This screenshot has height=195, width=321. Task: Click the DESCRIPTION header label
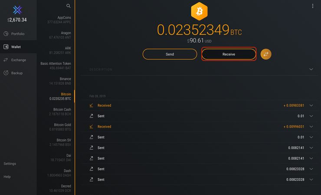pyautogui.click(x=101, y=70)
